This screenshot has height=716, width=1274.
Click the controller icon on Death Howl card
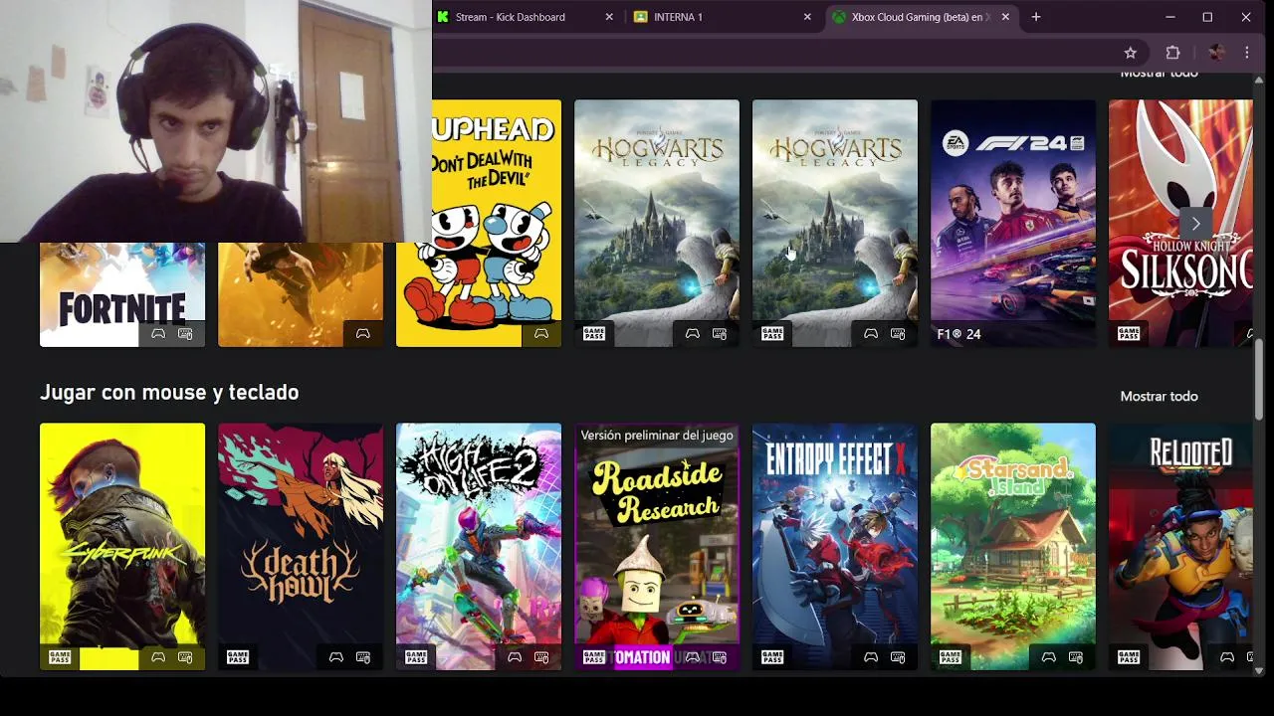(336, 657)
